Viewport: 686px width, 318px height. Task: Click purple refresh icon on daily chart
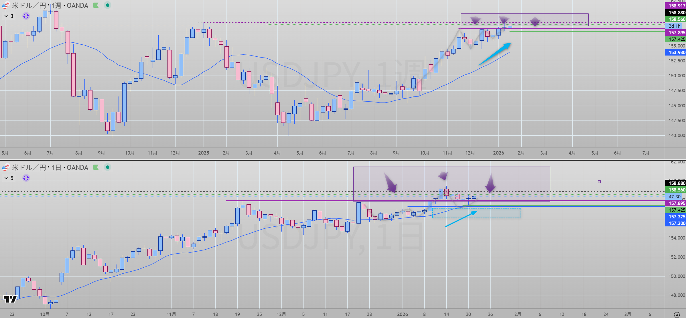(x=26, y=178)
